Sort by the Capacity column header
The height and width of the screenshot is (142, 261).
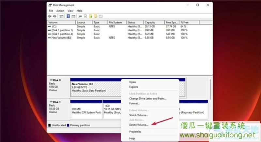coord(154,22)
